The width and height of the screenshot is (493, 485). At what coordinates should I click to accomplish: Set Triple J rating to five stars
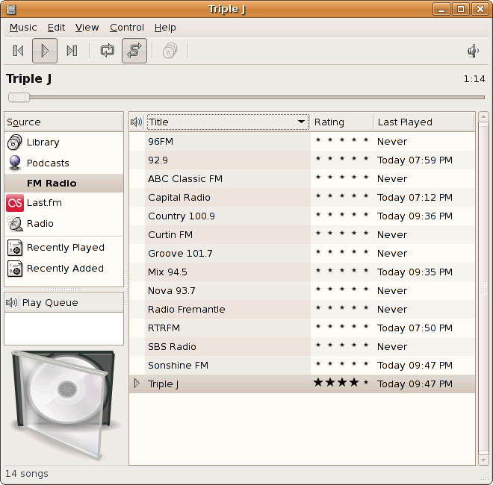coord(366,383)
